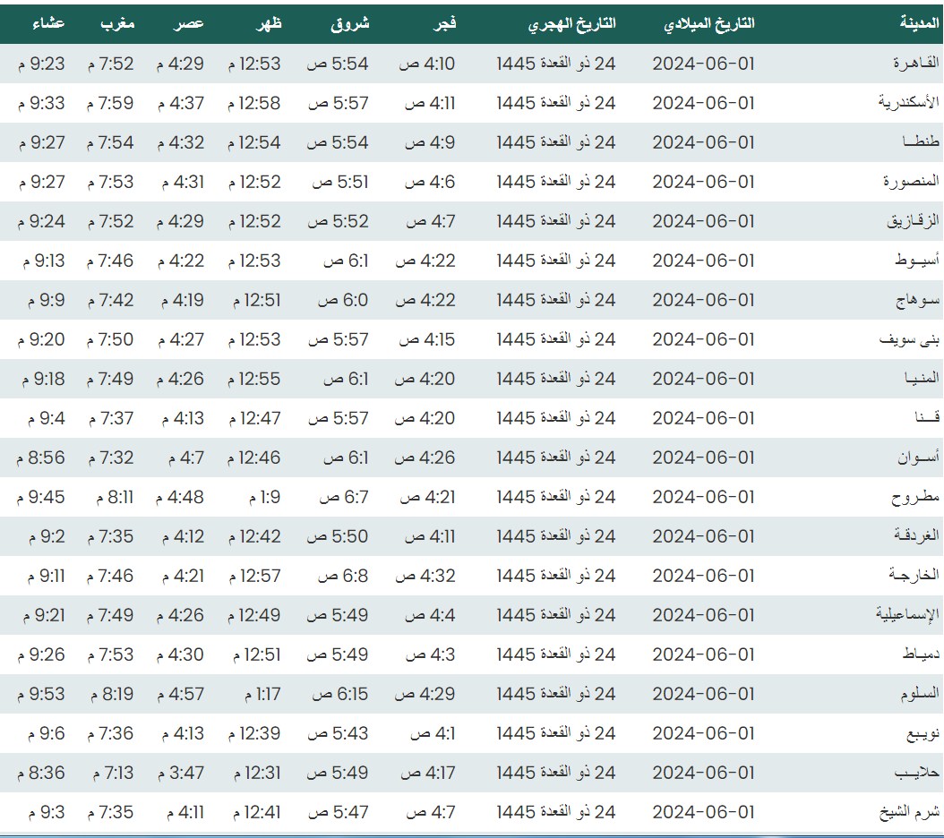Select the شروق column header

350,24
